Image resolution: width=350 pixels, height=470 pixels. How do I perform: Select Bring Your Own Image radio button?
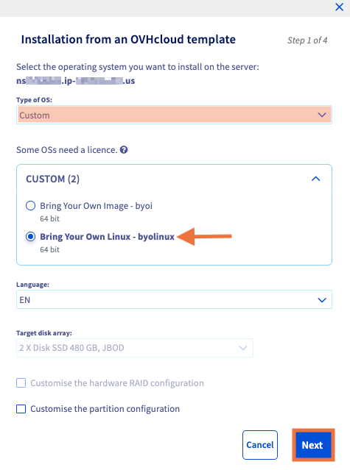tap(30, 206)
